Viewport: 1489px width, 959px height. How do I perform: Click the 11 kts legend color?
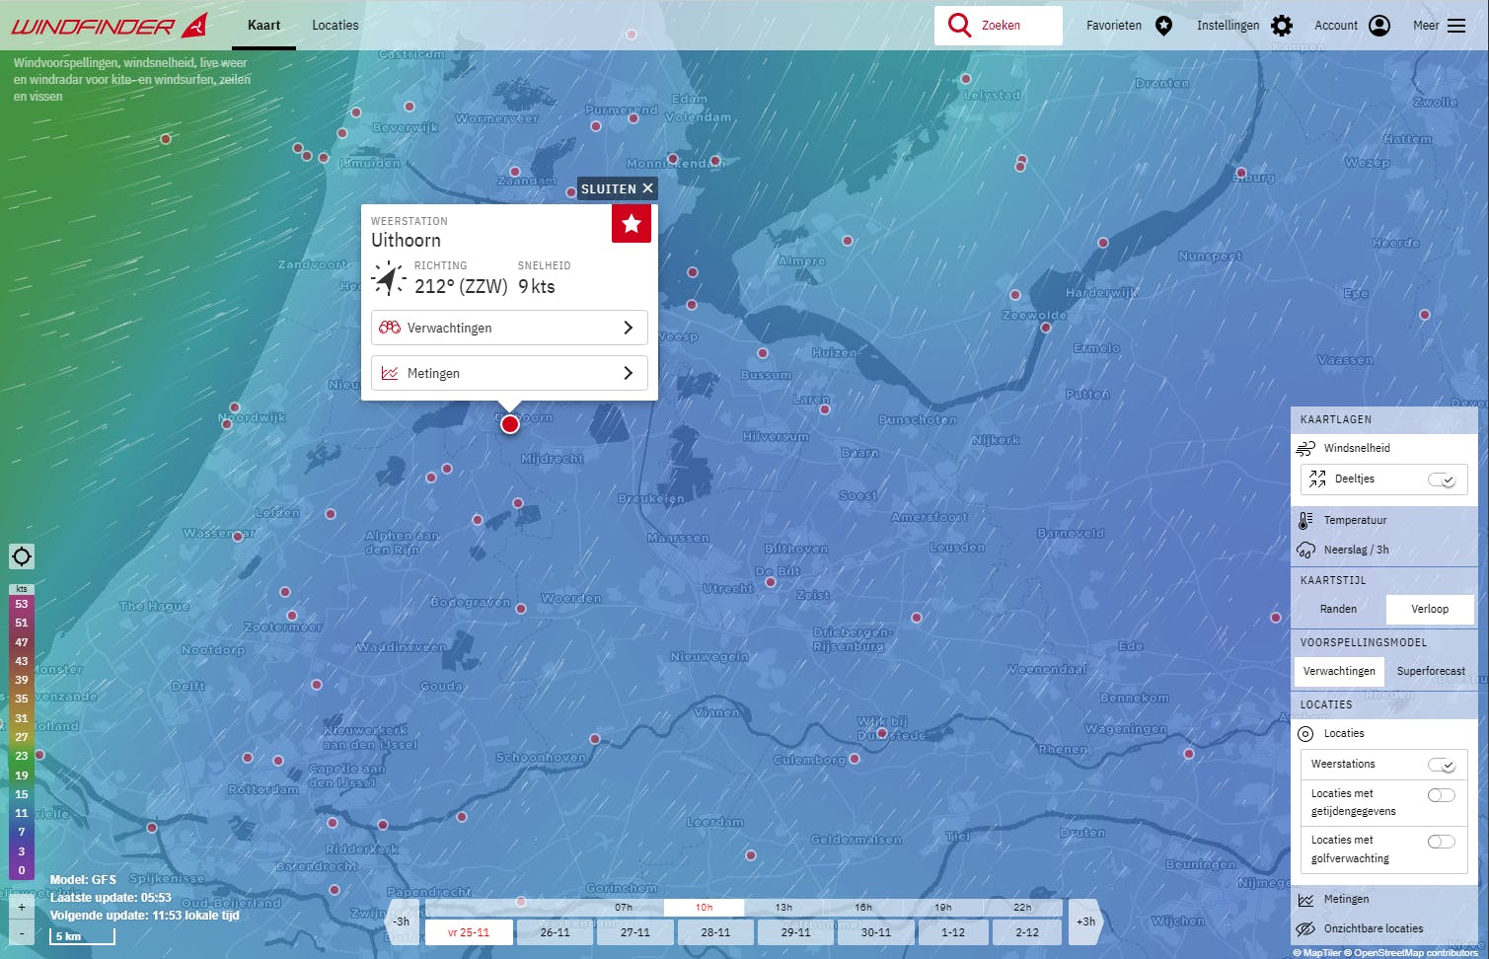coord(22,813)
